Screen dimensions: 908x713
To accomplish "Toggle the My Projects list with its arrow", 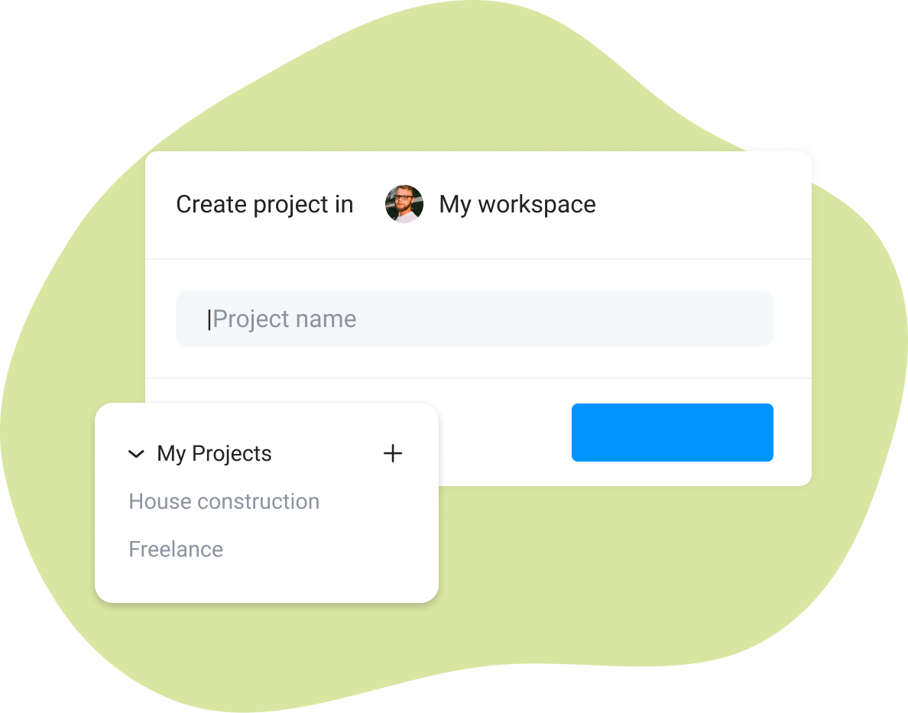I will 136,454.
